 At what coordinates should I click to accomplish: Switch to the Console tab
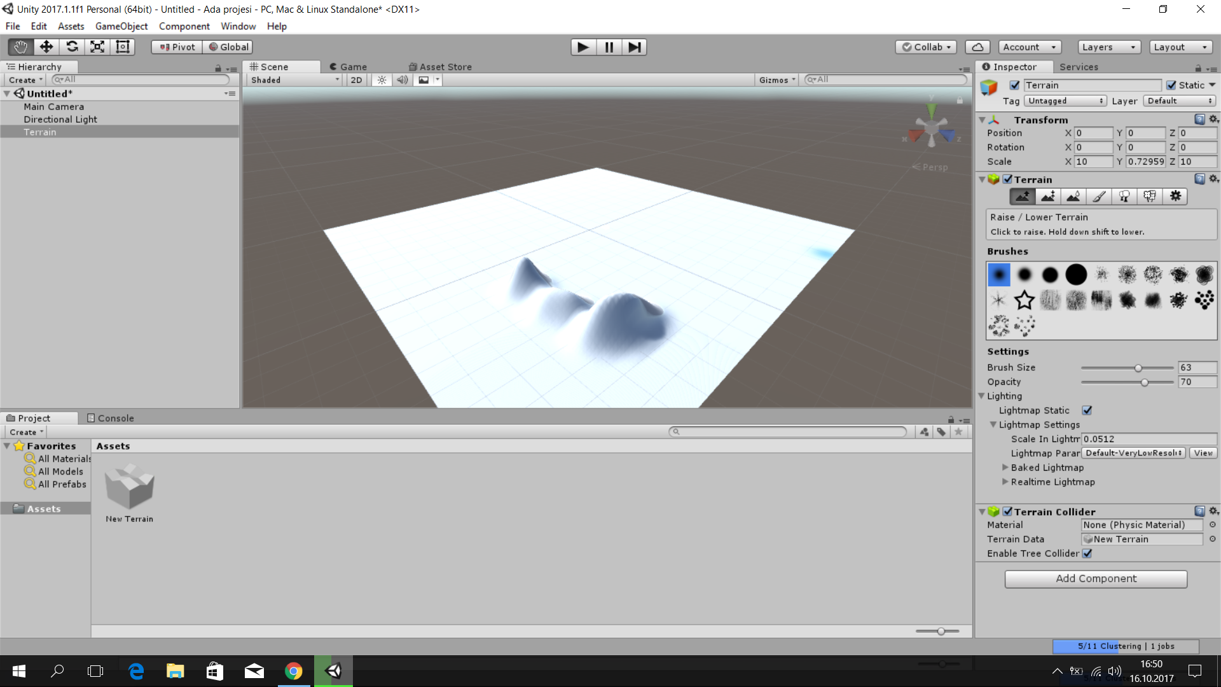[x=111, y=418]
